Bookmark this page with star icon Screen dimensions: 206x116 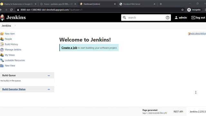pyautogui.click(x=183, y=10)
